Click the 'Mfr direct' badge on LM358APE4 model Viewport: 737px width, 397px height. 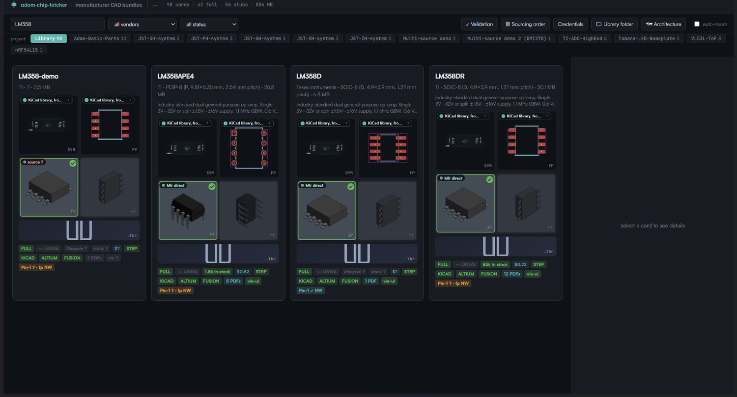173,186
